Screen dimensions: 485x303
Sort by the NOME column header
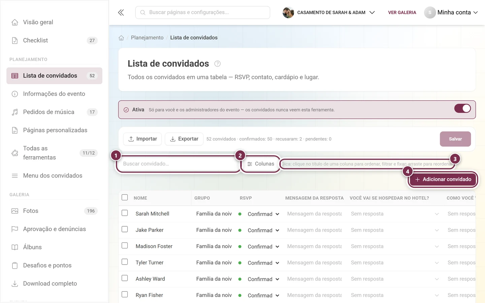[140, 198]
